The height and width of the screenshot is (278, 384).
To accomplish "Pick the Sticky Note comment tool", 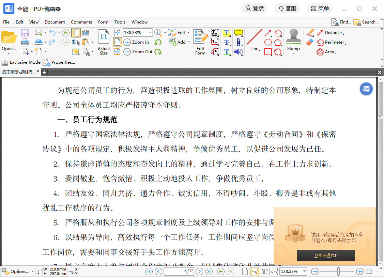I will (239, 33).
